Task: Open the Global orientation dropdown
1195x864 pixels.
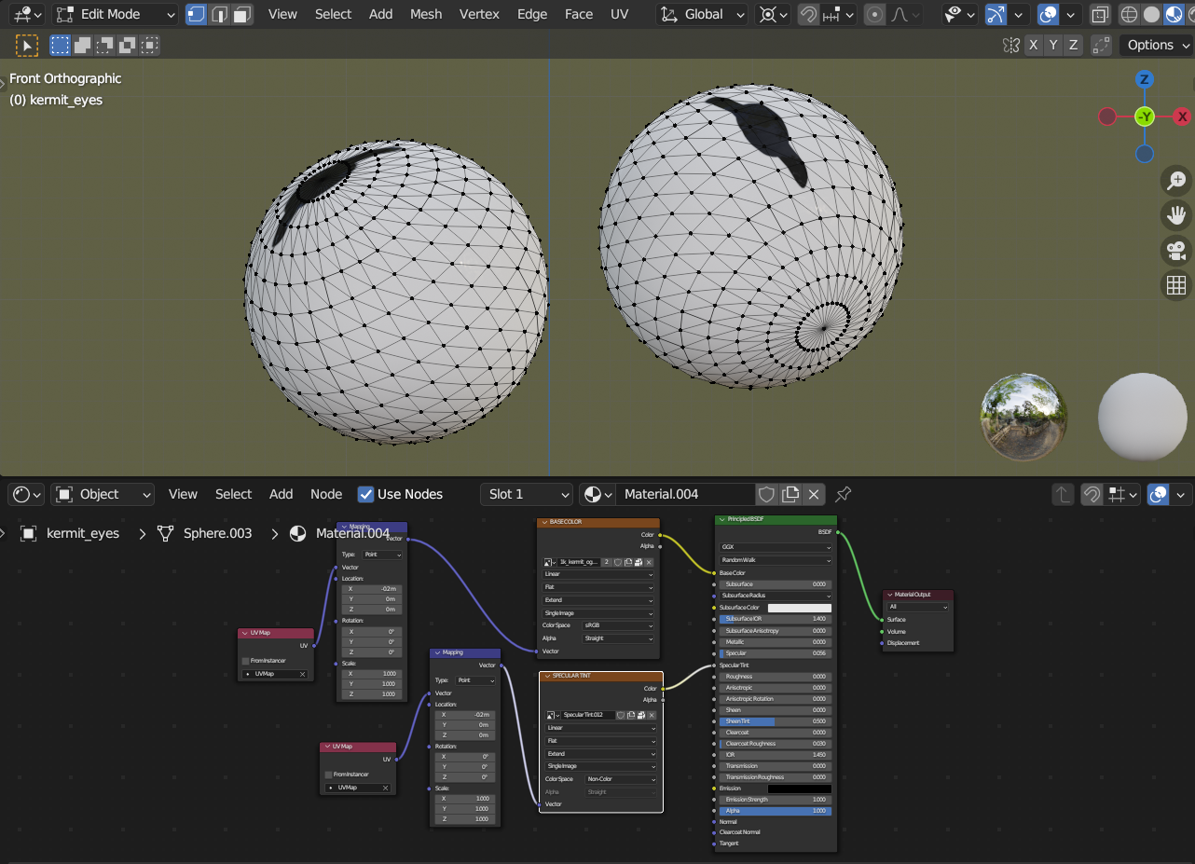Action: [x=703, y=14]
